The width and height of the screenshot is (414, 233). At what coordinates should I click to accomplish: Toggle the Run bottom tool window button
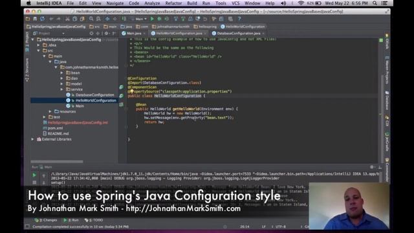point(71,220)
